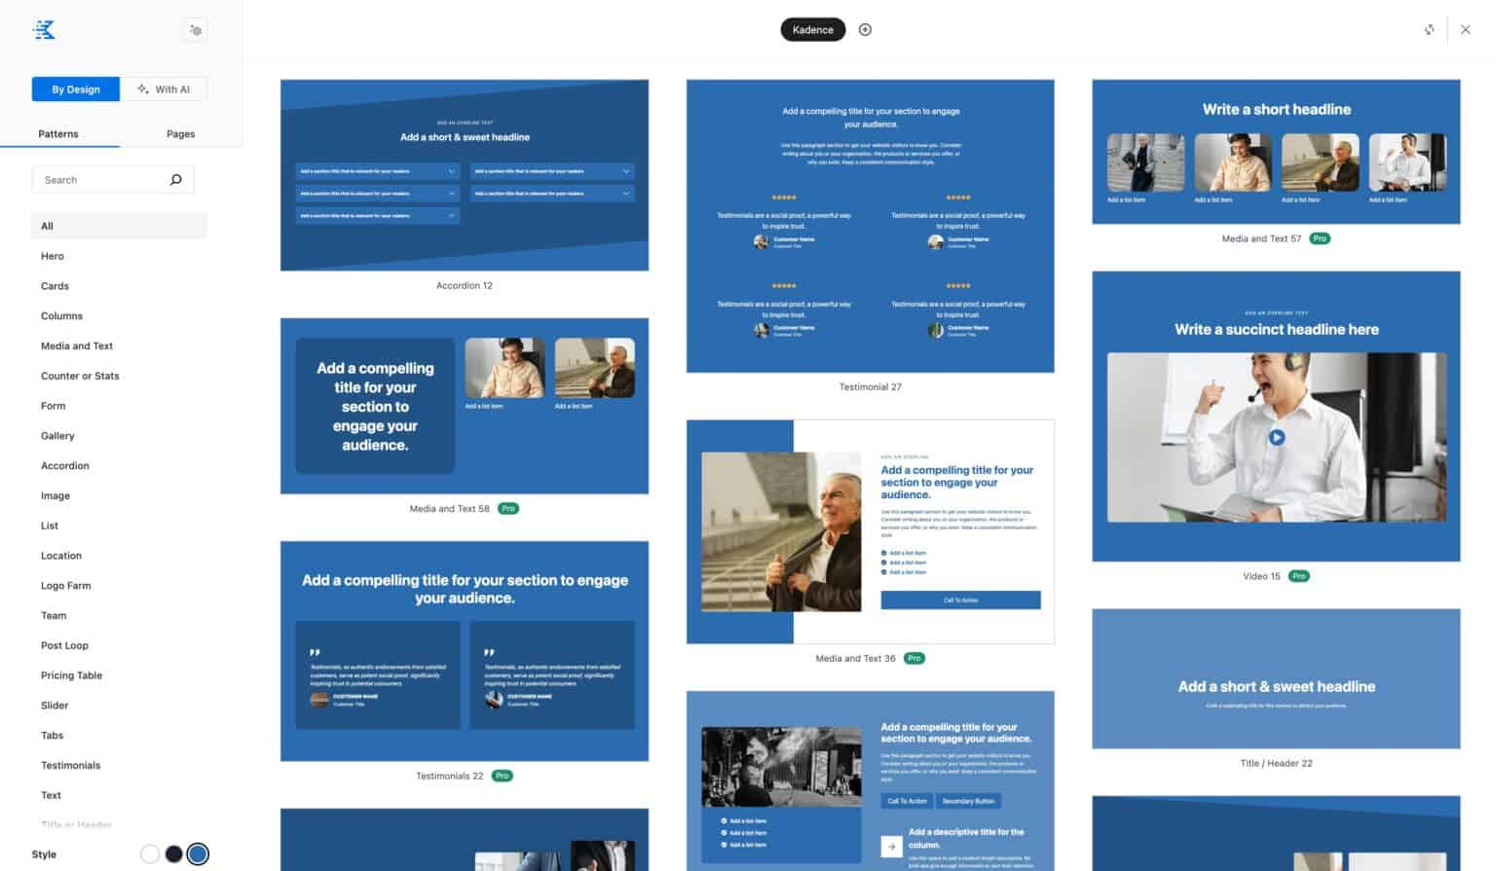Click the Pro badge beside Media and Text 36

click(x=915, y=658)
